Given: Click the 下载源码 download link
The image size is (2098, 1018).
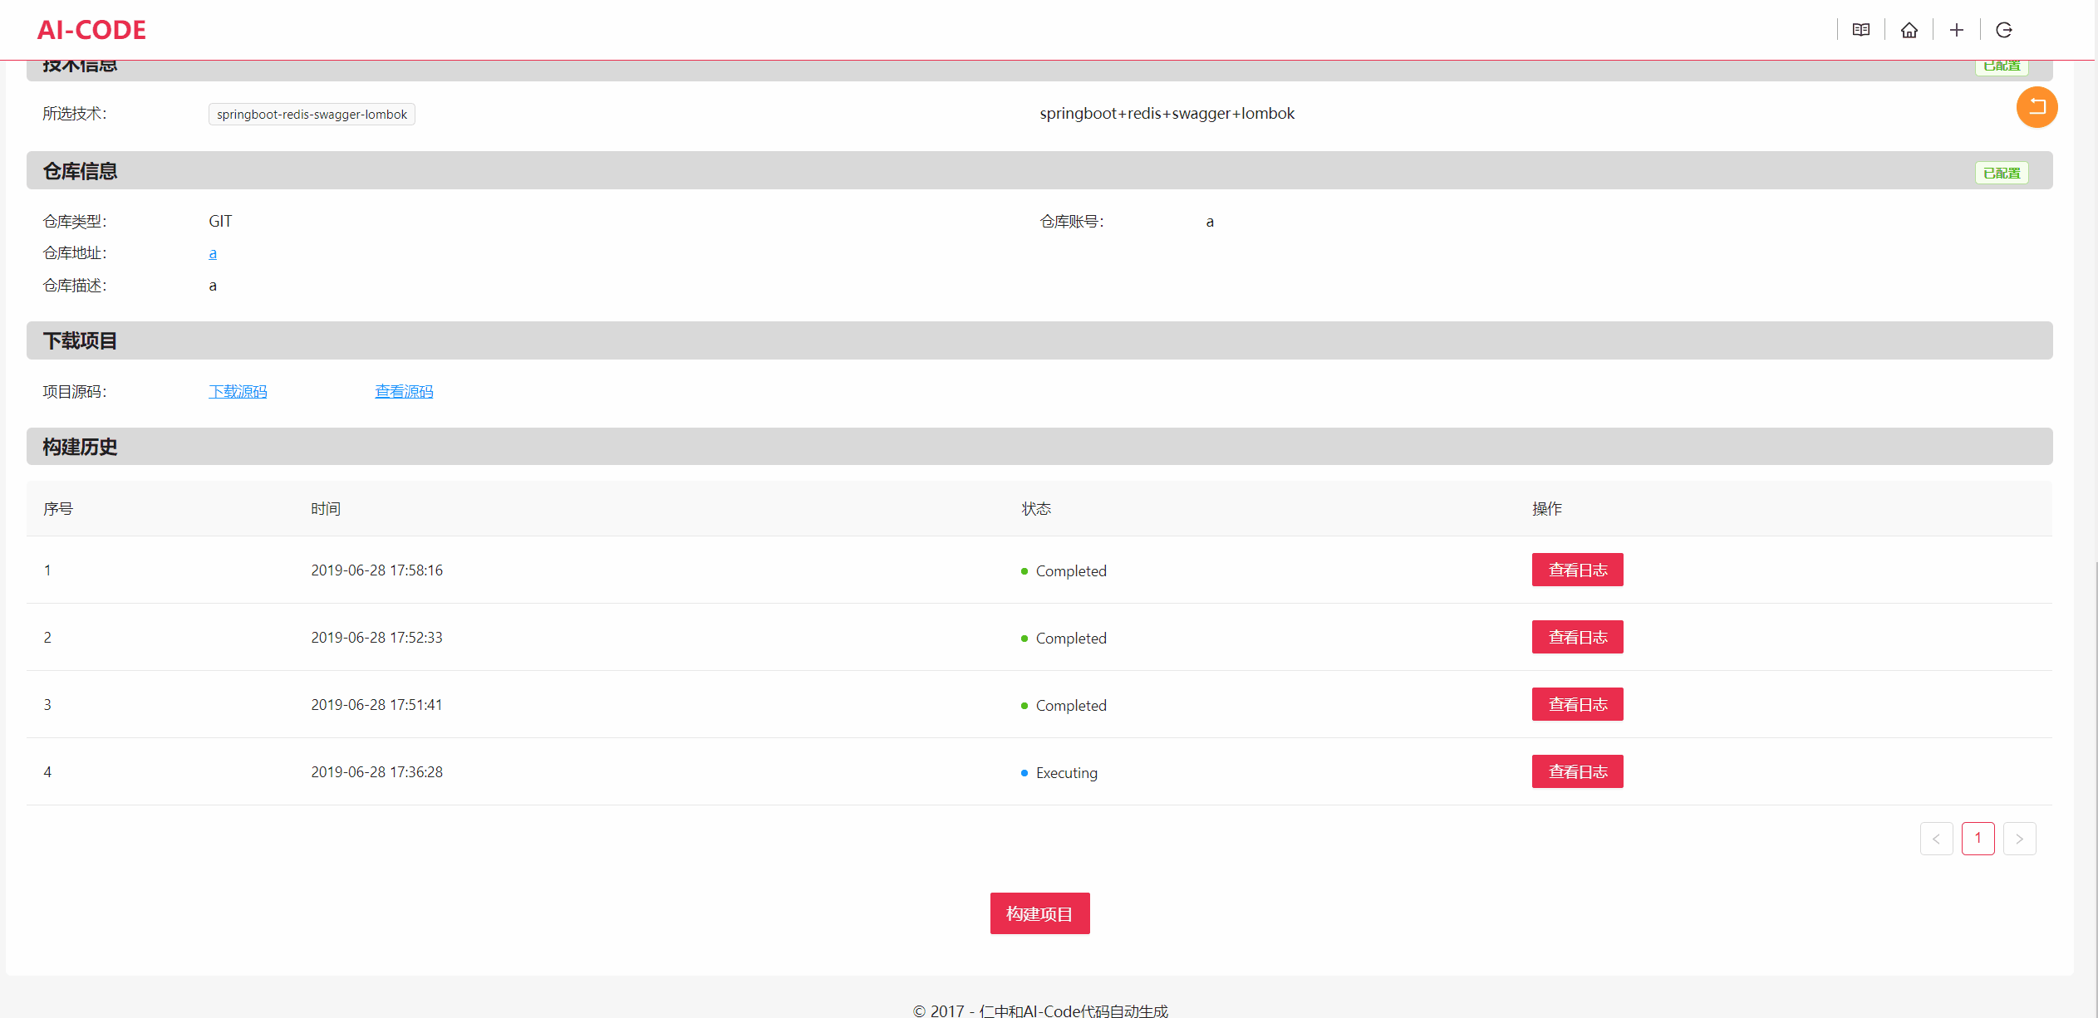Looking at the screenshot, I should point(238,391).
